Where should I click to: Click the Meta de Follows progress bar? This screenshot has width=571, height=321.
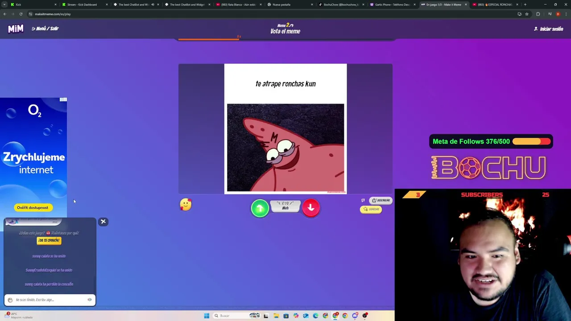tap(531, 141)
